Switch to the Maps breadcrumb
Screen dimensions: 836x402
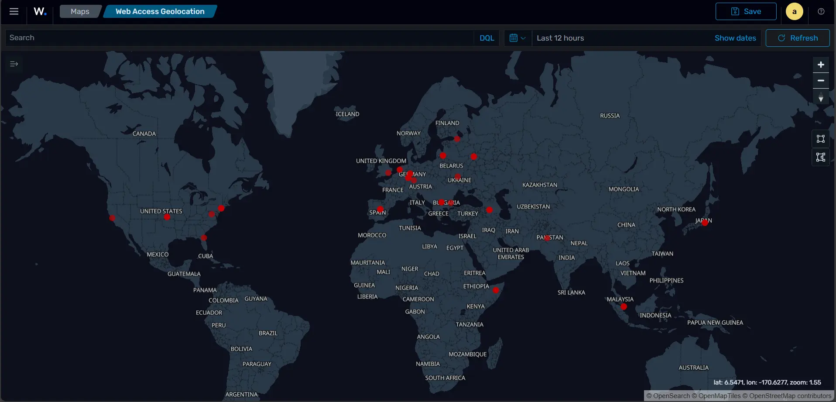pyautogui.click(x=80, y=11)
